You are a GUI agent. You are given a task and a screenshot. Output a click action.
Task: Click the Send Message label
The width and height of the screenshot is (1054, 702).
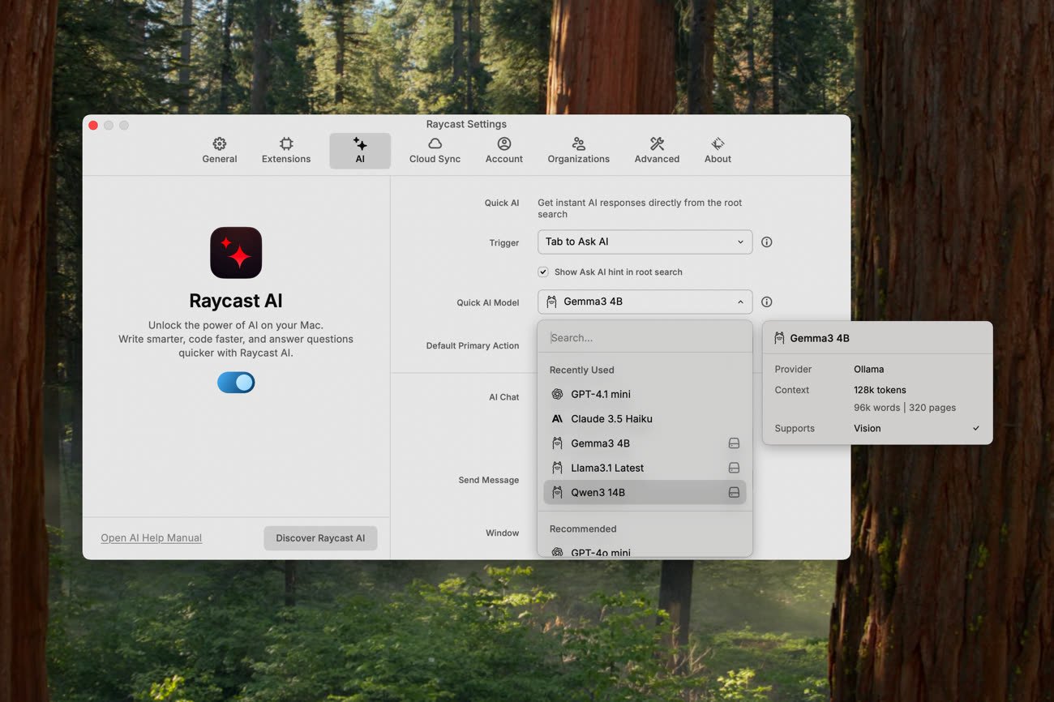(488, 480)
